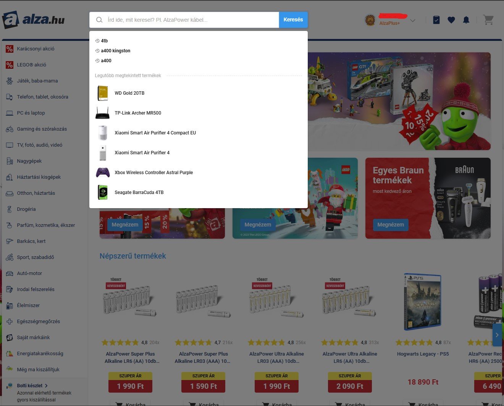Select recent search a400 kingston
This screenshot has height=406, width=504.
116,51
